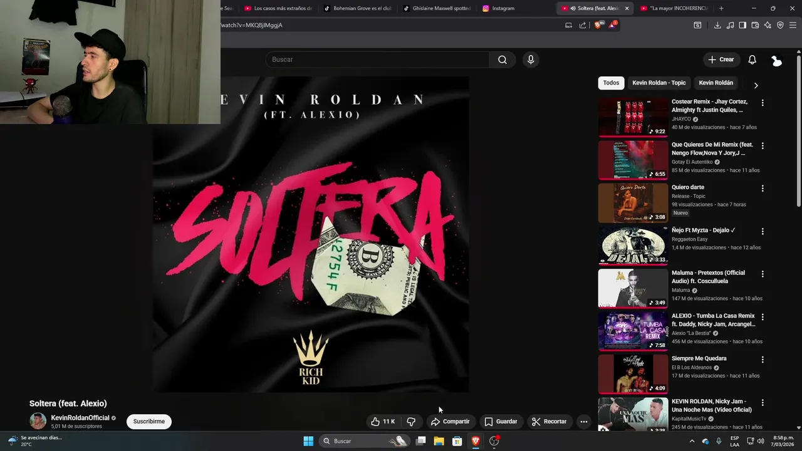Image resolution: width=802 pixels, height=451 pixels.
Task: Open Brave Leo AI sparkle icon
Action: point(768,25)
